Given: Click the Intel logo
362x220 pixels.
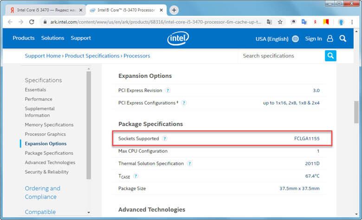Looking at the screenshot, I should pos(178,38).
